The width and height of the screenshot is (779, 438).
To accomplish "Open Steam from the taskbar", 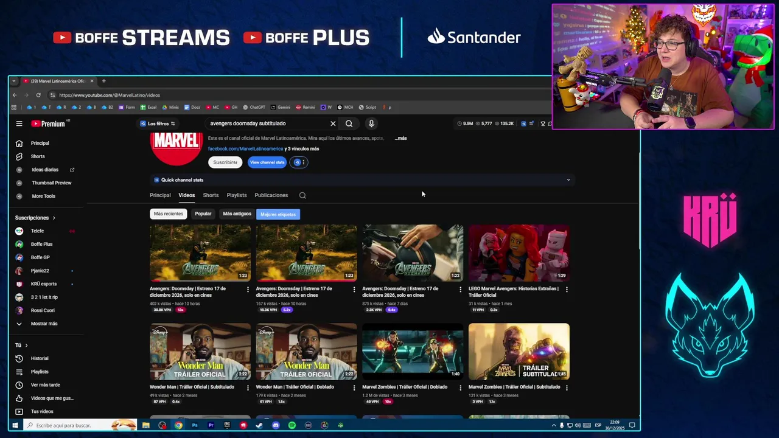I will (259, 425).
